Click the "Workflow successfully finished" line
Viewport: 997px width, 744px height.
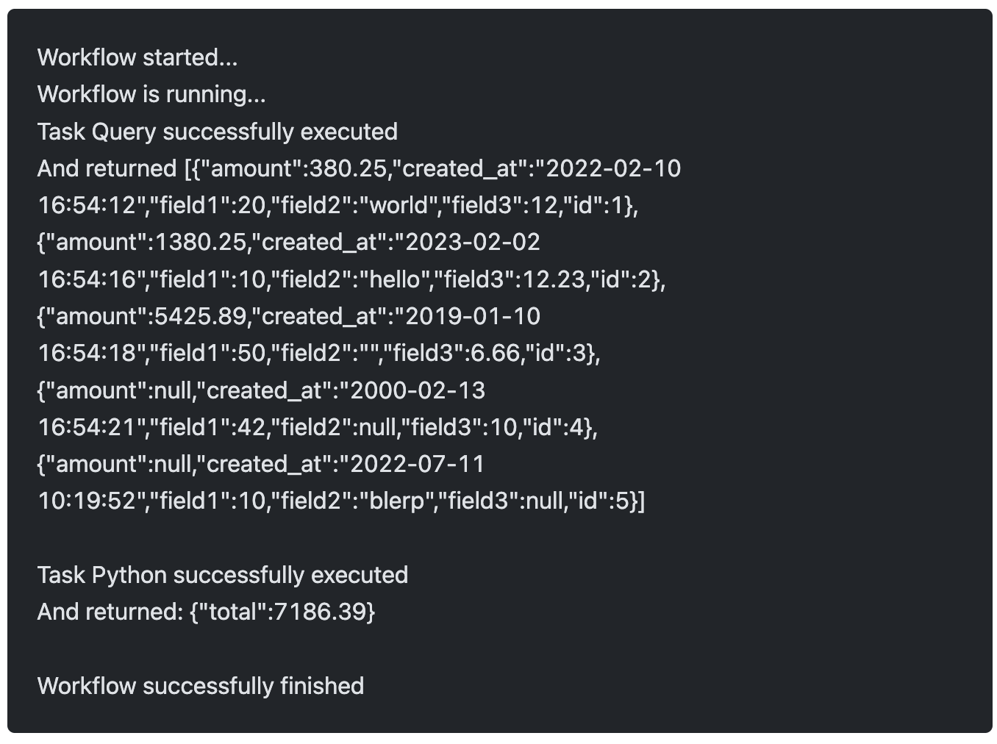[201, 686]
